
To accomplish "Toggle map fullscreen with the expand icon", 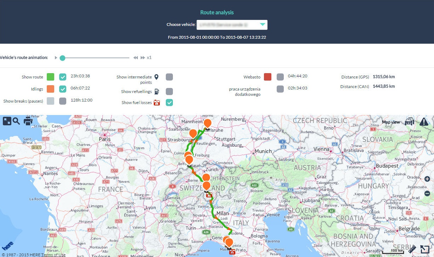I will pyautogui.click(x=7, y=121).
